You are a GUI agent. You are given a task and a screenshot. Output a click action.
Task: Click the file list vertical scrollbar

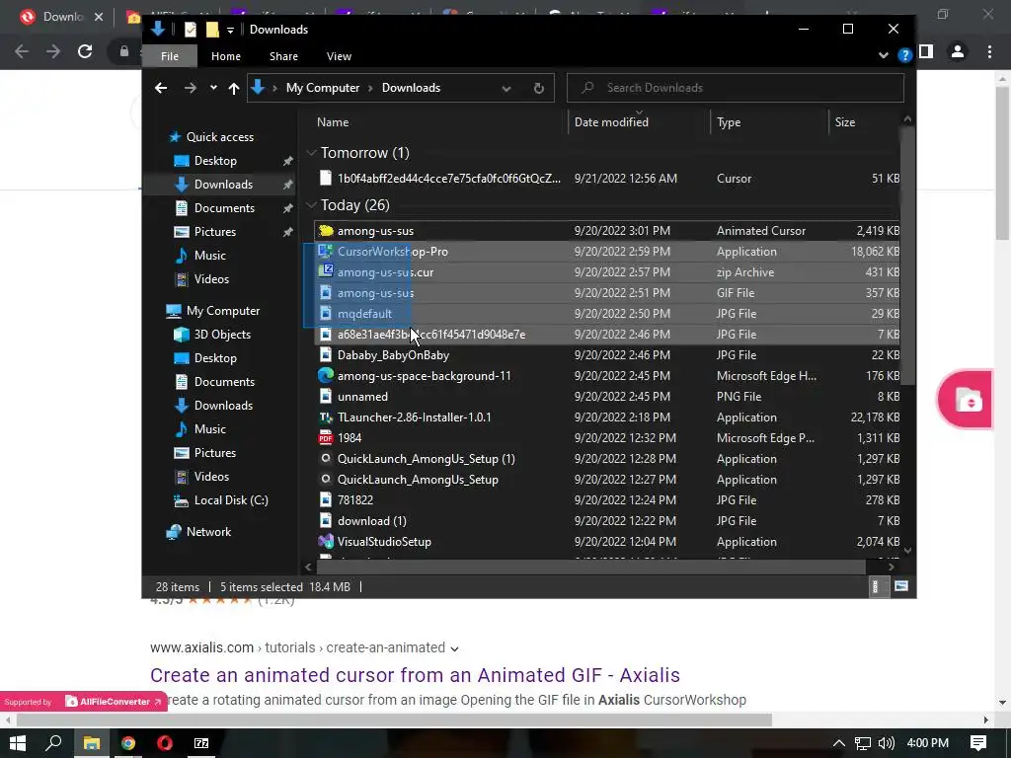pyautogui.click(x=907, y=258)
